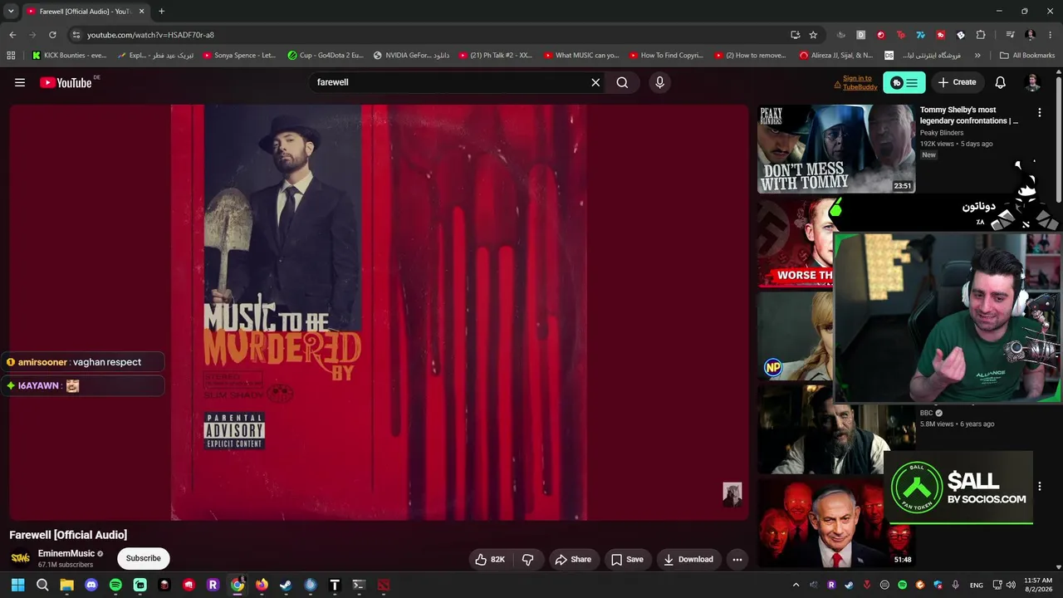Open Firefox from the taskbar
Image resolution: width=1063 pixels, height=598 pixels.
pyautogui.click(x=262, y=585)
